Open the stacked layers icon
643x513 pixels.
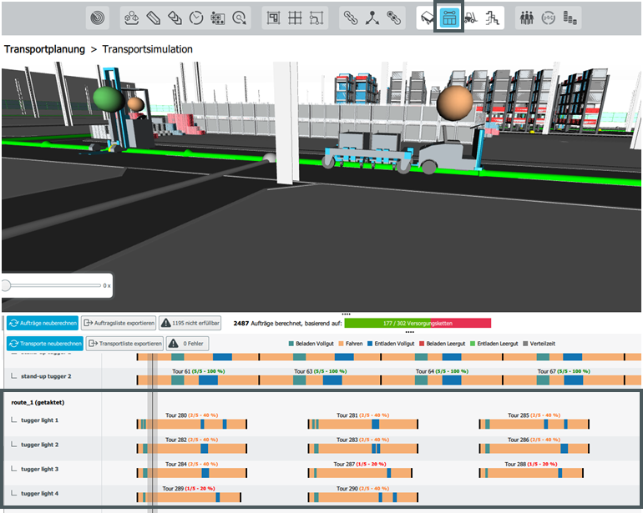pyautogui.click(x=175, y=18)
